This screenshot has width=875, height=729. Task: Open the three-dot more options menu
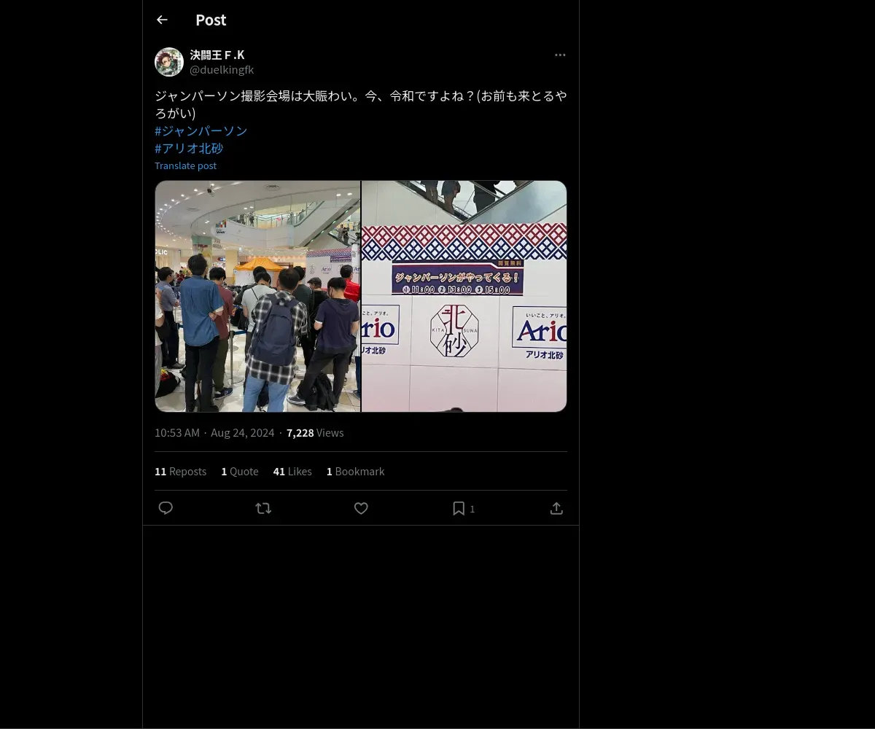point(560,55)
